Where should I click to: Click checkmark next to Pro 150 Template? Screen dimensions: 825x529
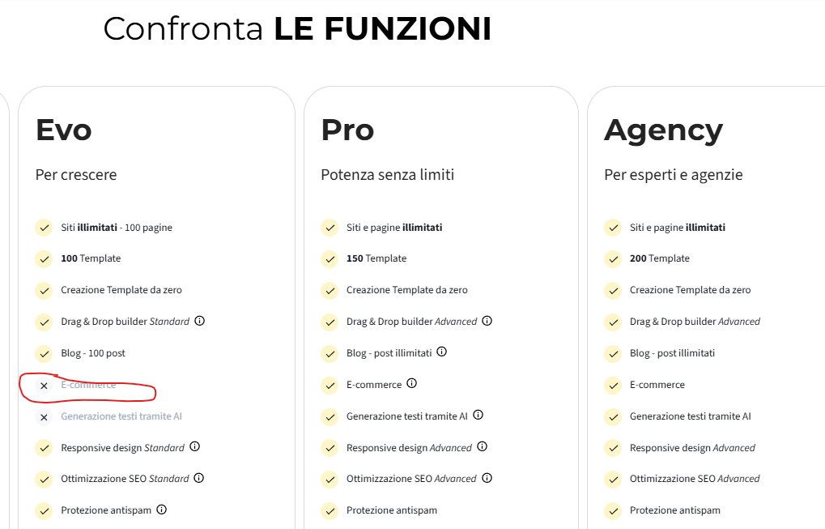click(x=330, y=259)
